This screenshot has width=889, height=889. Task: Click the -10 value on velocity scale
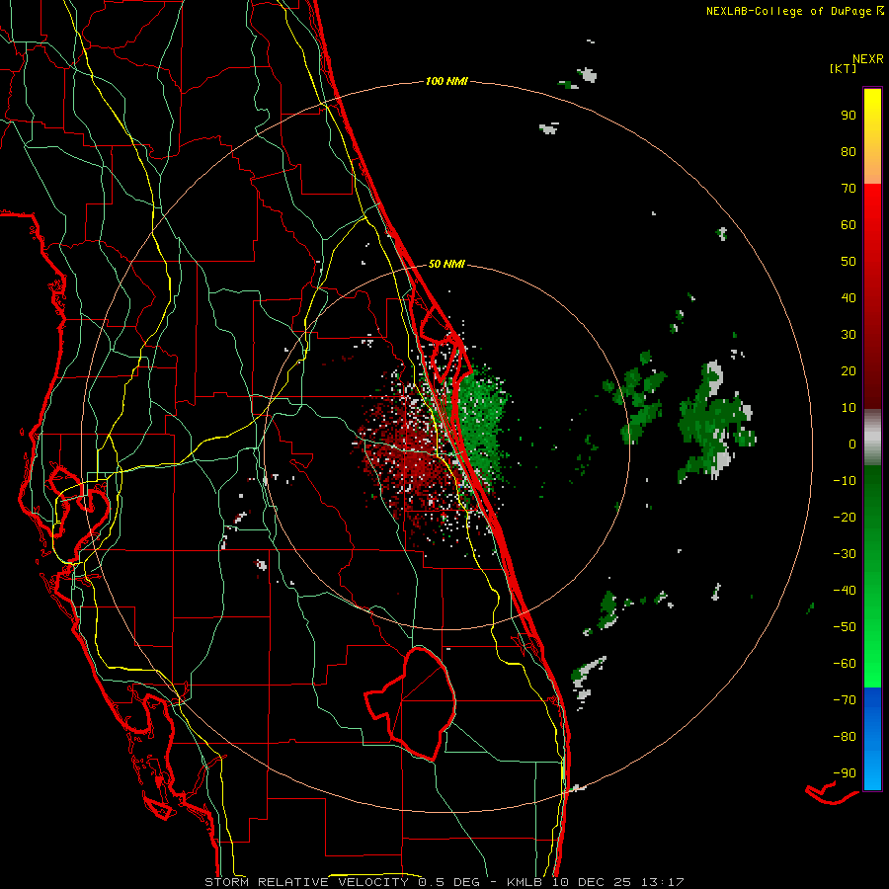pyautogui.click(x=845, y=481)
